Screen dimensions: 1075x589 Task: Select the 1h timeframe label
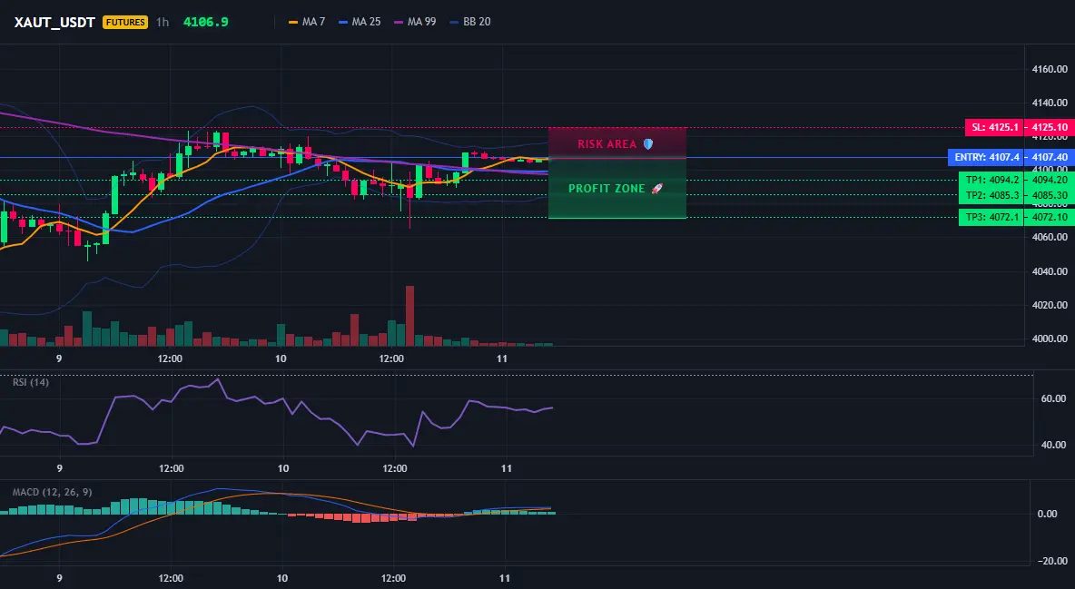click(163, 22)
